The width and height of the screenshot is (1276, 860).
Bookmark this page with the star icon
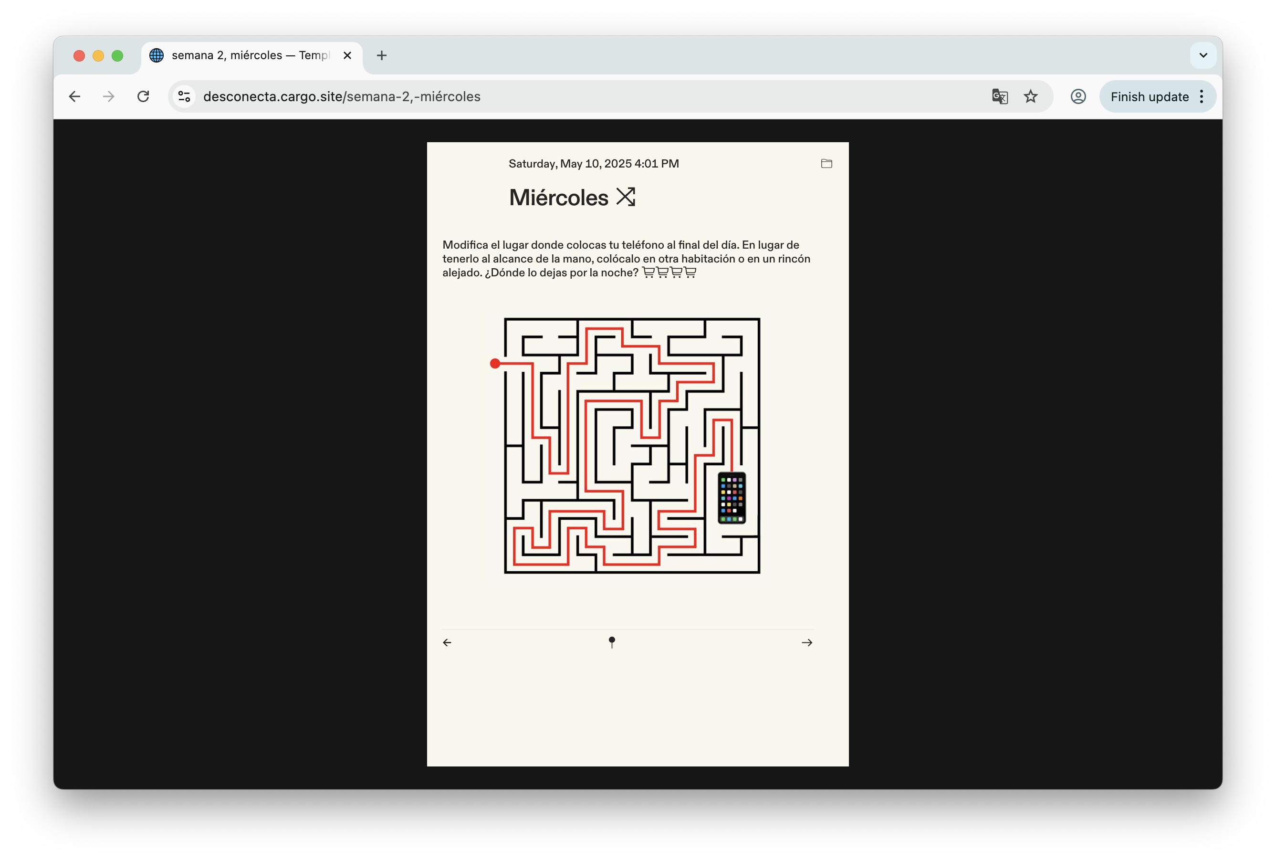pyautogui.click(x=1030, y=96)
